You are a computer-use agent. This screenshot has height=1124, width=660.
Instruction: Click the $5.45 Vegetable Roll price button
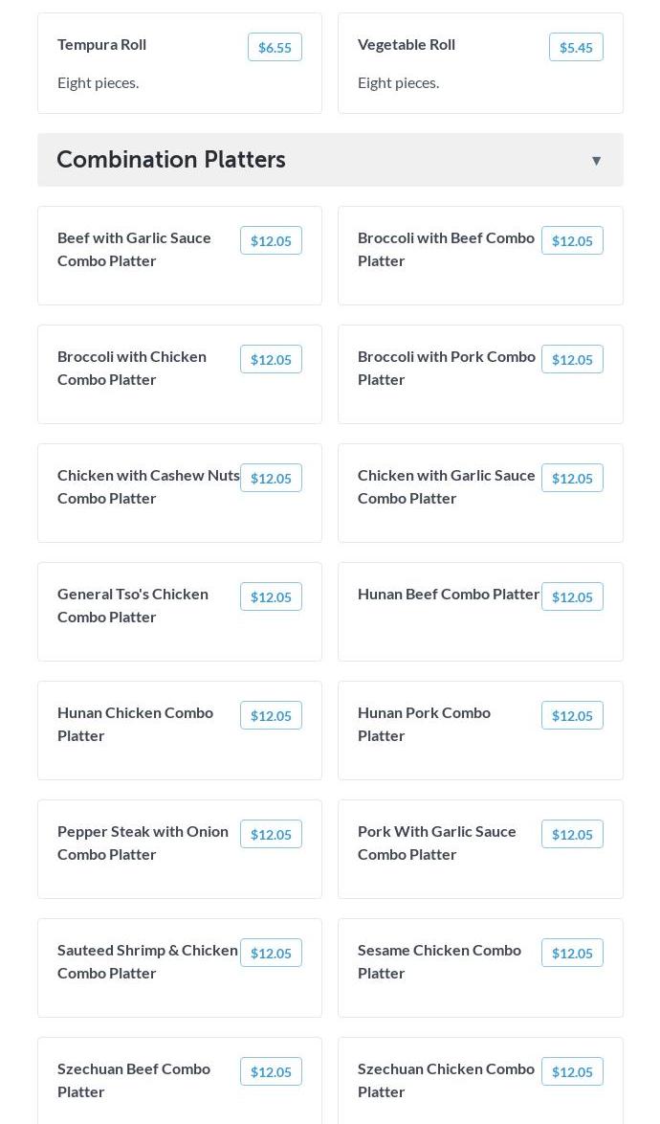pos(576,47)
